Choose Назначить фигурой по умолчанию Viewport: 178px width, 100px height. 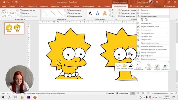click(x=153, y=49)
